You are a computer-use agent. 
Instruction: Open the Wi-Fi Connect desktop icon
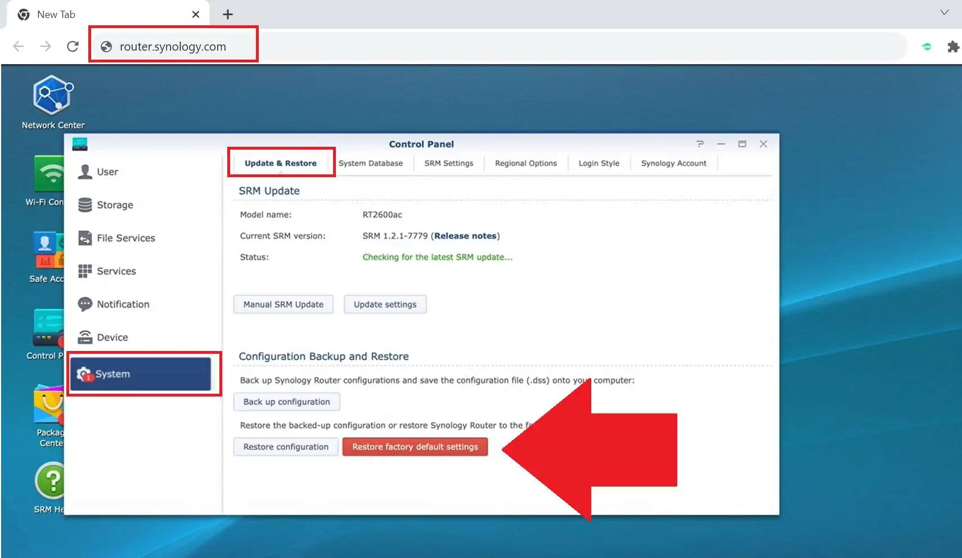coord(48,181)
